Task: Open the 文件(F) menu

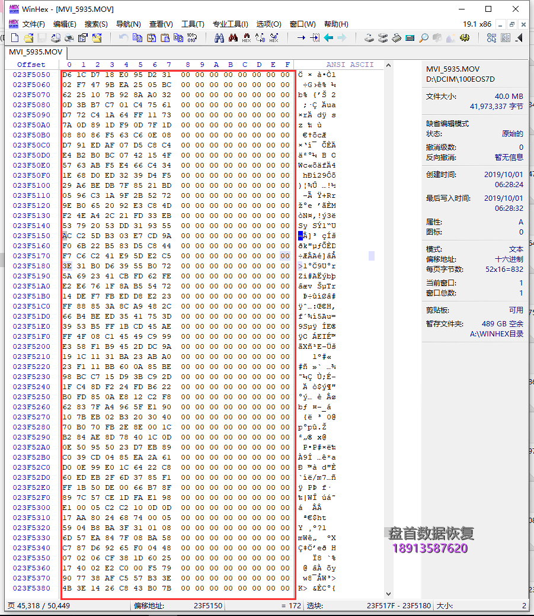Action: tap(34, 24)
